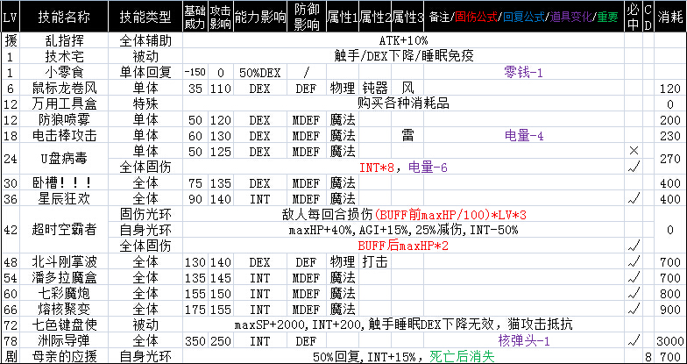Select the 星辰狂欢 skill name cell
The width and height of the screenshot is (687, 364).
(64, 198)
